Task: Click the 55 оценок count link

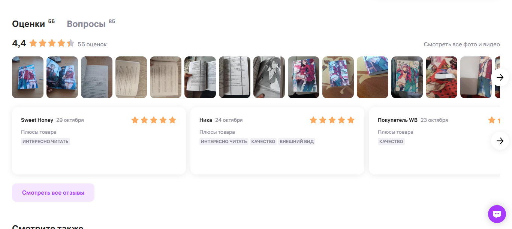Action: tap(92, 44)
